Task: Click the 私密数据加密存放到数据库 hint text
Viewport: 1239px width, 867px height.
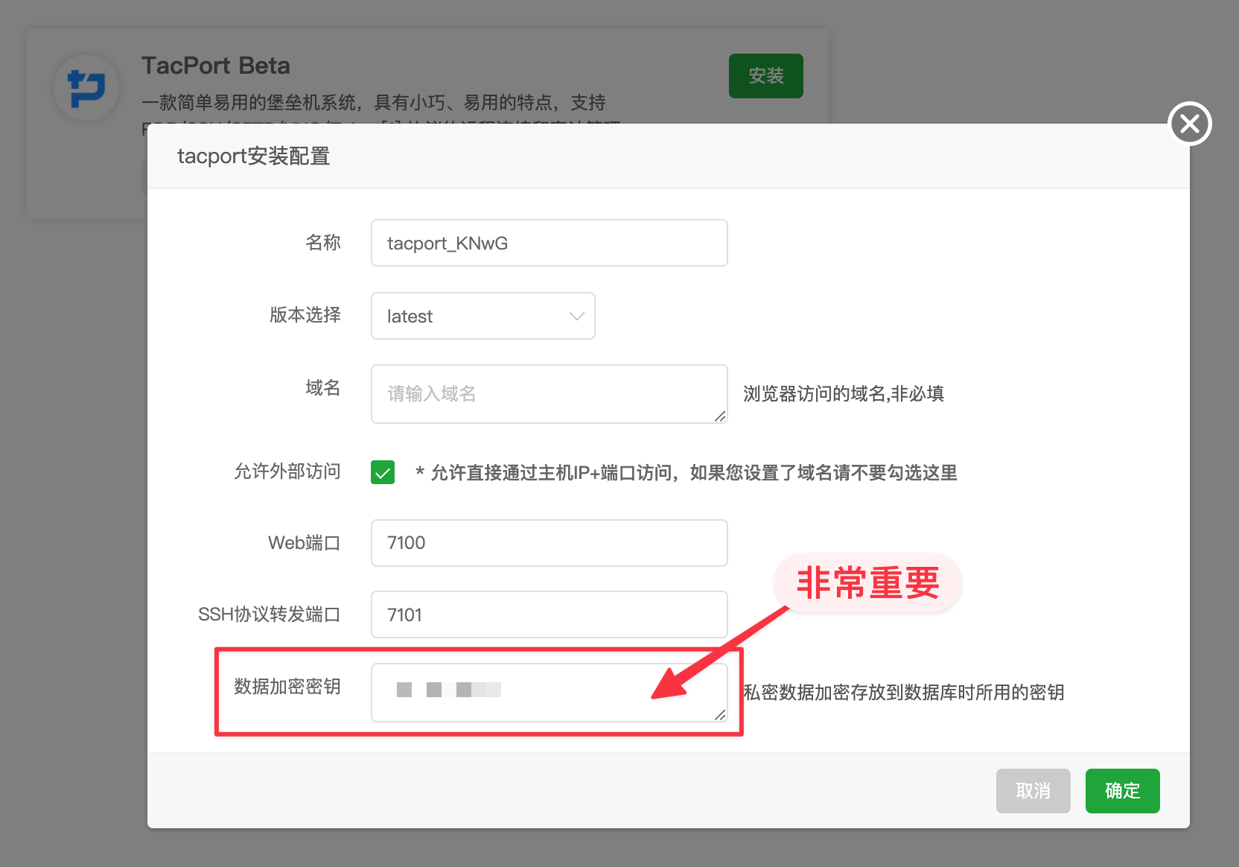Action: coord(904,693)
